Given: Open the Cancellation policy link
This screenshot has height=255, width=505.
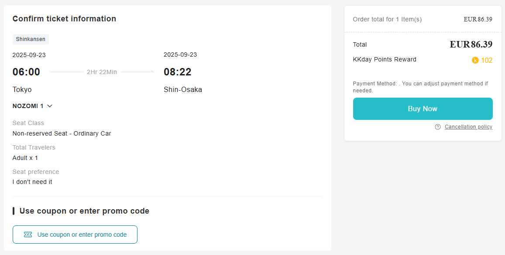Looking at the screenshot, I should pos(468,127).
